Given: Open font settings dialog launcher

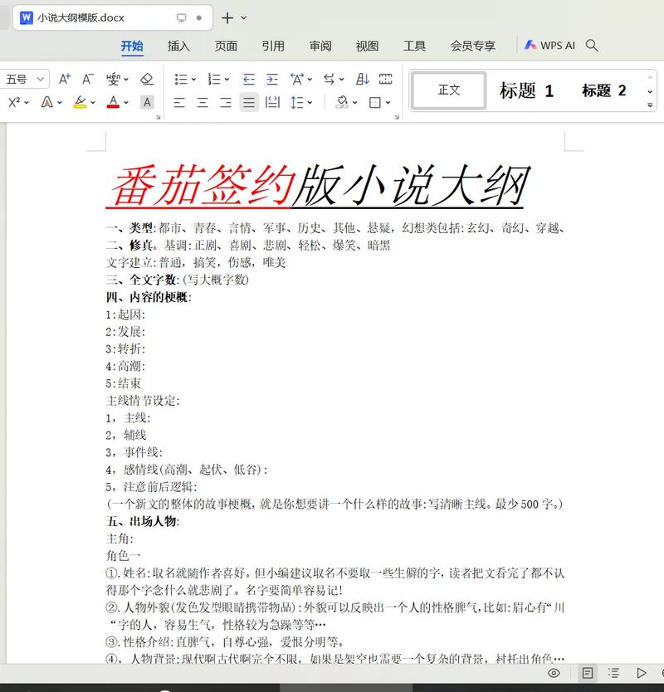Looking at the screenshot, I should click(x=158, y=117).
